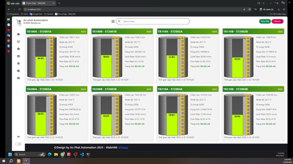Click the logout icon in sidebar
This screenshot has height=164, width=293.
click(x=18, y=137)
